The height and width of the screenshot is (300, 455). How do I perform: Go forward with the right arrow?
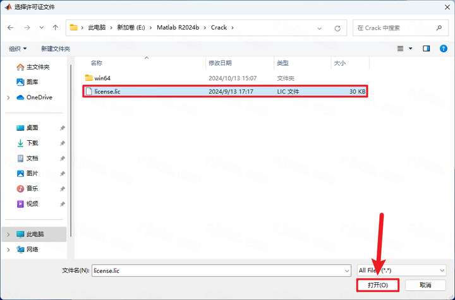[27, 28]
